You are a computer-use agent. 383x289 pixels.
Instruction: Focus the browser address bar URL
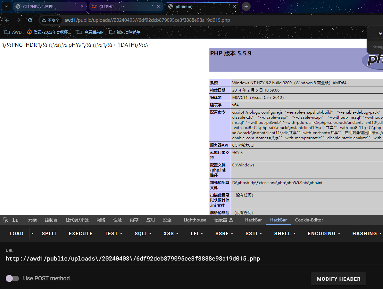[x=147, y=20]
